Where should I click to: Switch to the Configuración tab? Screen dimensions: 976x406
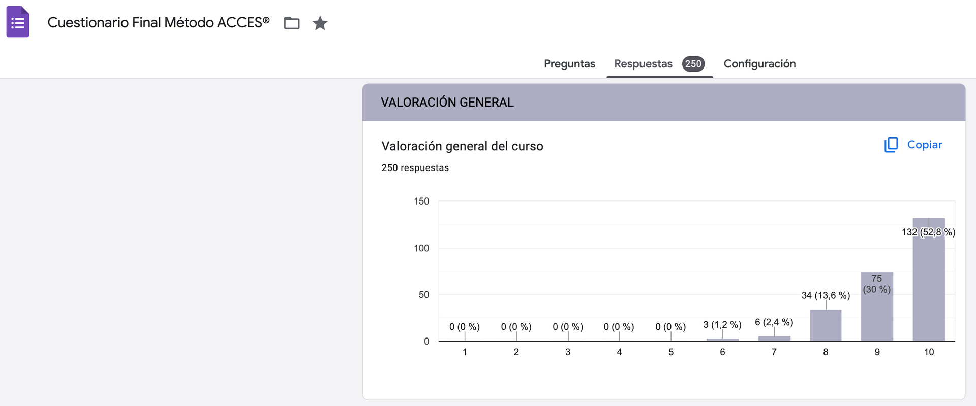pyautogui.click(x=759, y=64)
